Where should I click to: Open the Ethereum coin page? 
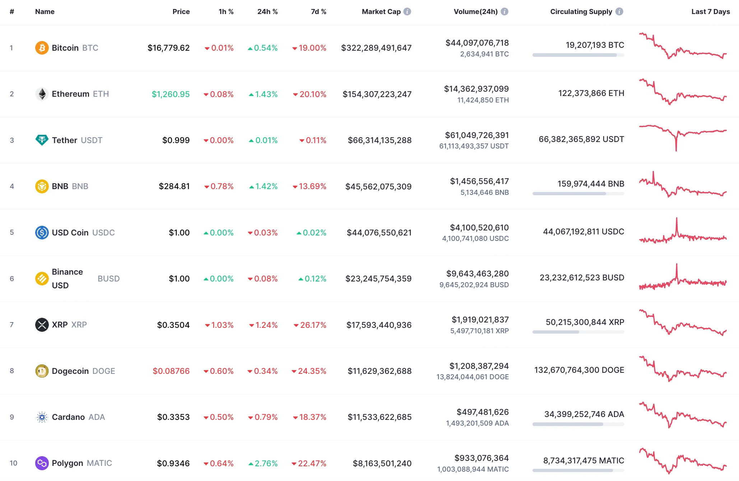pyautogui.click(x=71, y=94)
